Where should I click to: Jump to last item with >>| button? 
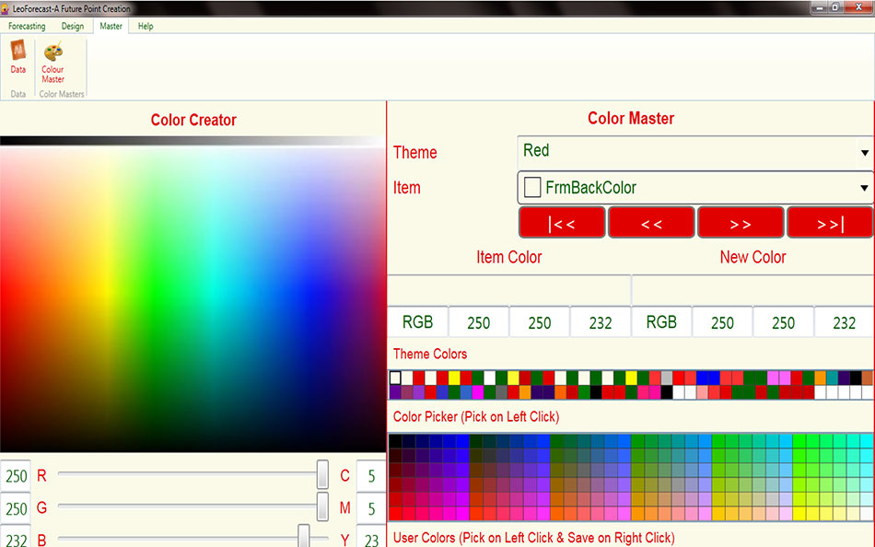point(830,223)
